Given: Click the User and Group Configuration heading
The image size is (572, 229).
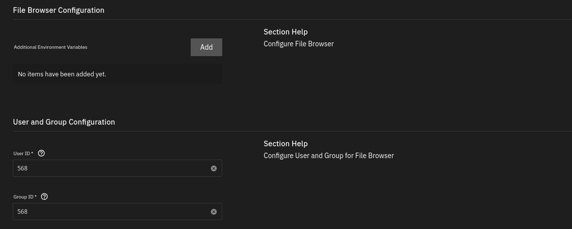Looking at the screenshot, I should 64,122.
